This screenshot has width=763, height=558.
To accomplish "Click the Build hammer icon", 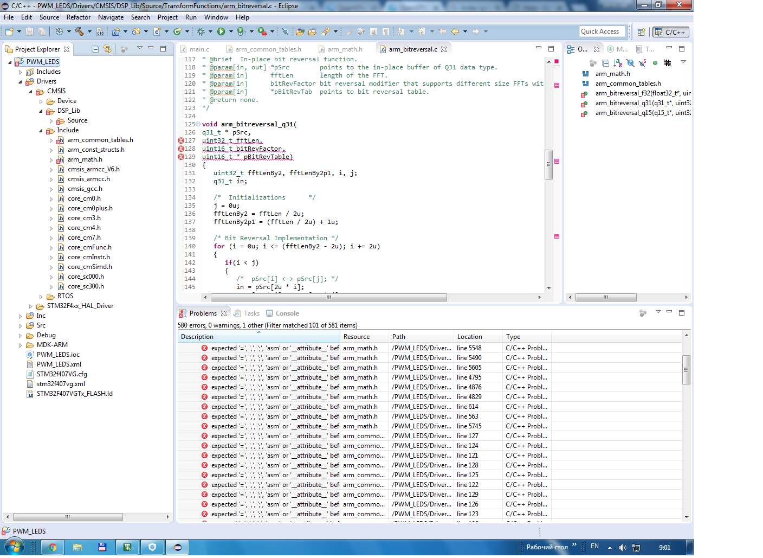I will point(79,31).
